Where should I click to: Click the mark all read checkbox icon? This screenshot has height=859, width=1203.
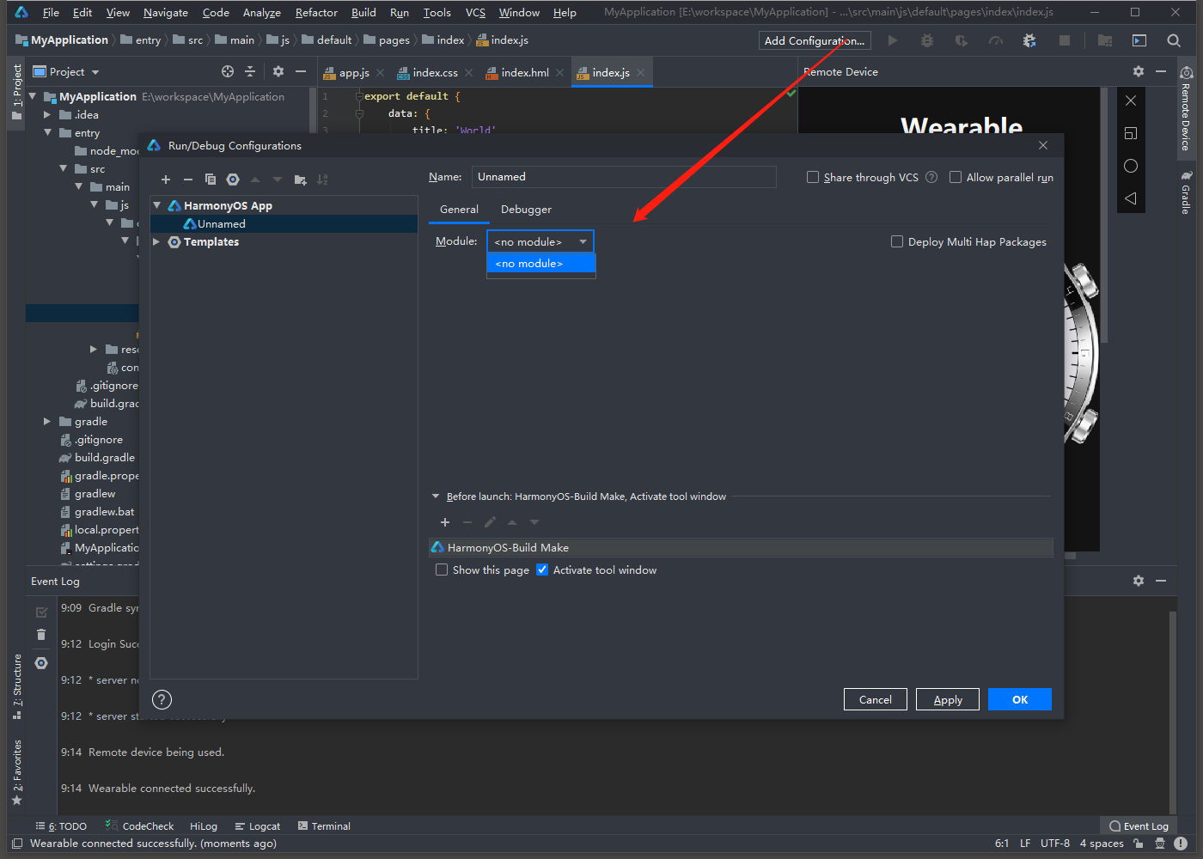click(41, 612)
